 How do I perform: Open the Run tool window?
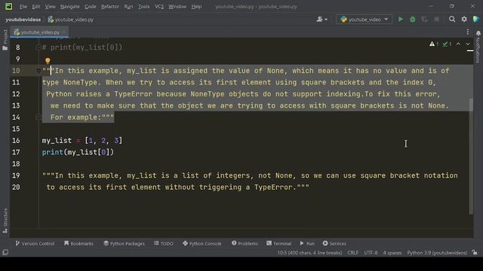(307, 243)
